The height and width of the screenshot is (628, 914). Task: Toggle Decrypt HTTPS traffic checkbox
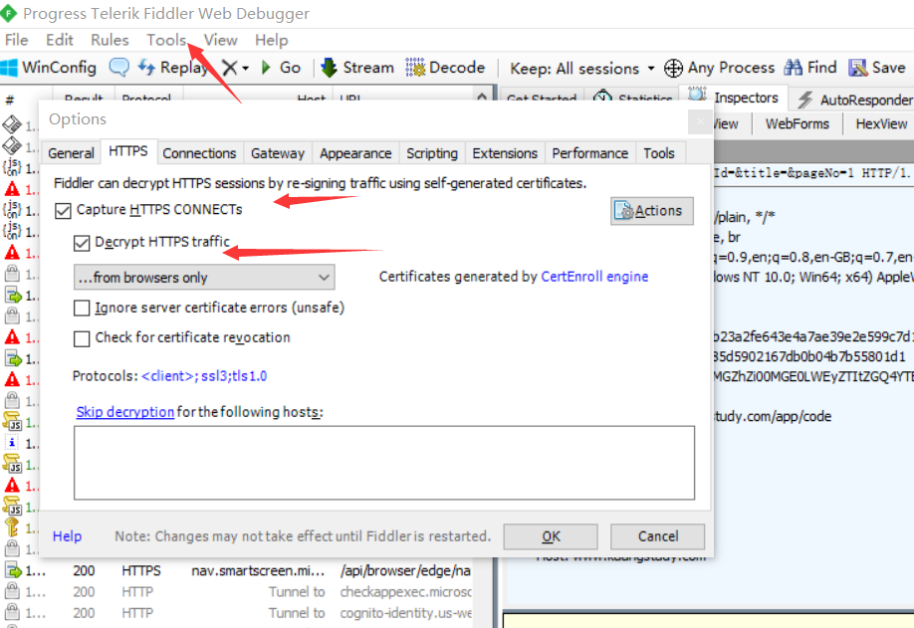[x=82, y=243]
